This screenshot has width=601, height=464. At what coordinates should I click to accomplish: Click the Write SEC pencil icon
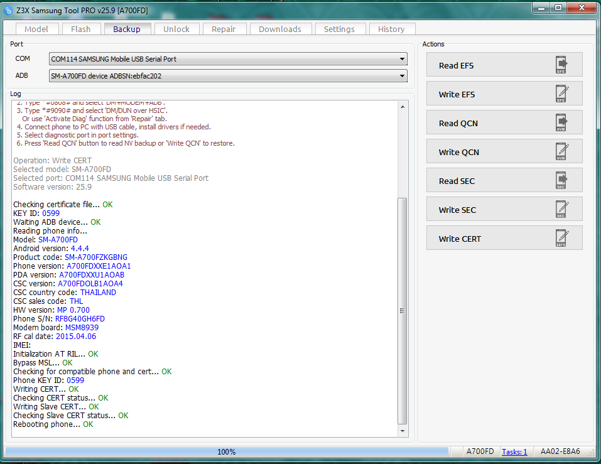click(x=561, y=209)
